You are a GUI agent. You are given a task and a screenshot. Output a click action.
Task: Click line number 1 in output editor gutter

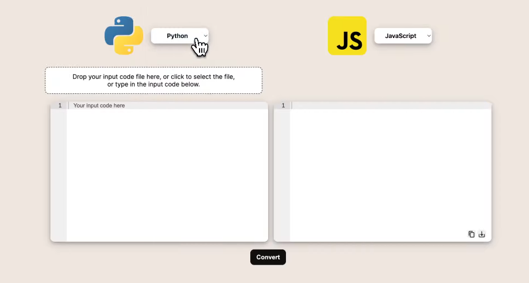click(x=283, y=105)
